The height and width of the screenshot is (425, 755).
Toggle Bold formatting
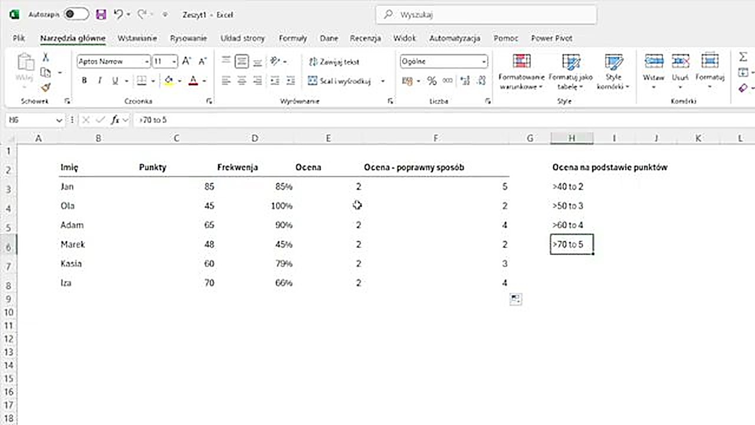coord(84,81)
